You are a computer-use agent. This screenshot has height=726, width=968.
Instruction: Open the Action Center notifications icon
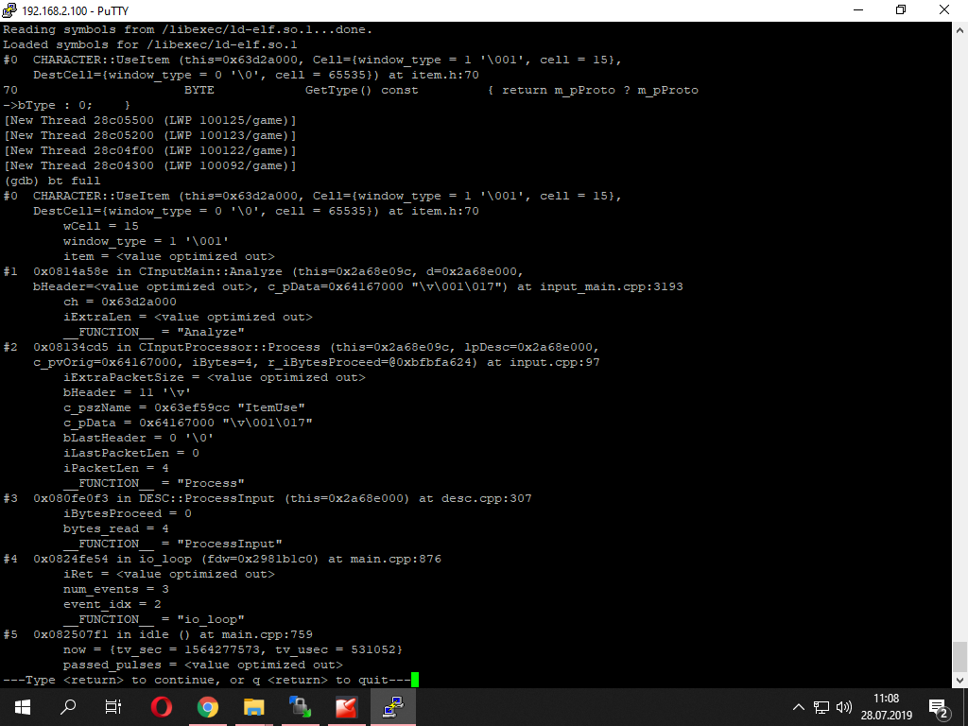938,708
